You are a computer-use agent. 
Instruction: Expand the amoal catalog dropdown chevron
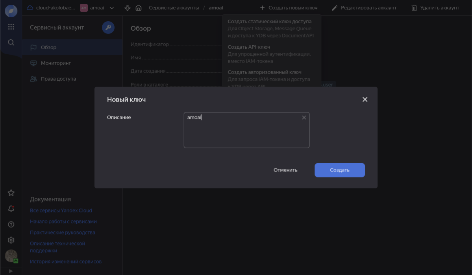112,8
